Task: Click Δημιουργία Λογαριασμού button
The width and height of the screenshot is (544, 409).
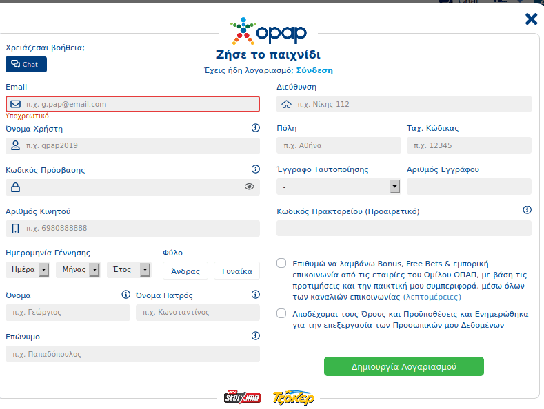Action: pos(404,366)
